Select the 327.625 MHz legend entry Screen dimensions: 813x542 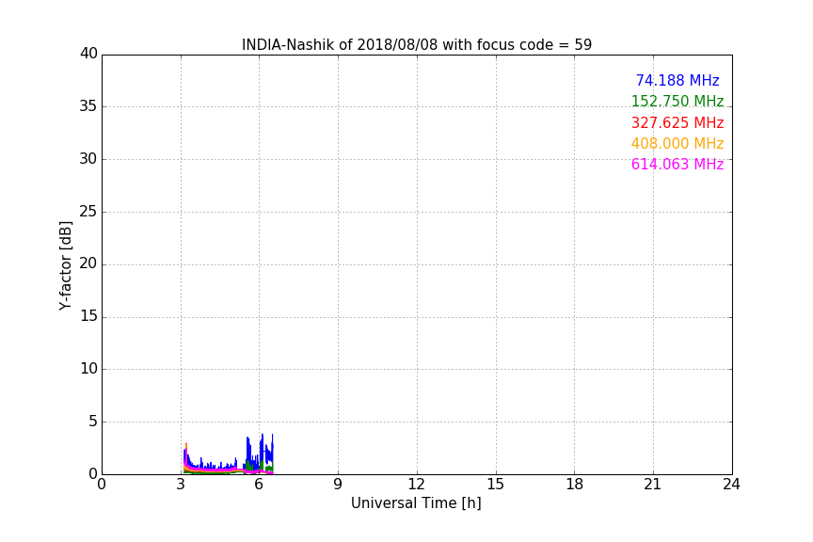677,123
